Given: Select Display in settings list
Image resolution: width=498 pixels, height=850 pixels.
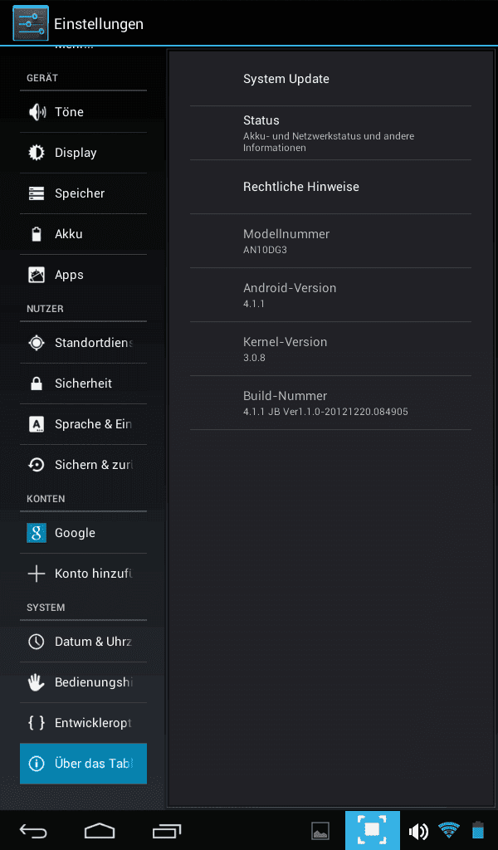Looking at the screenshot, I should coord(76,153).
